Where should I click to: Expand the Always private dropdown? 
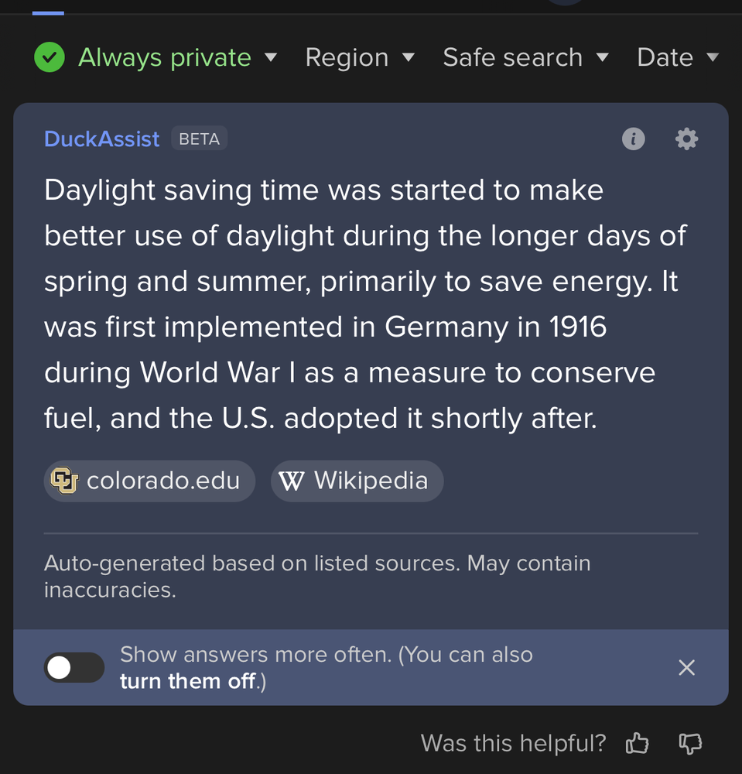point(271,57)
